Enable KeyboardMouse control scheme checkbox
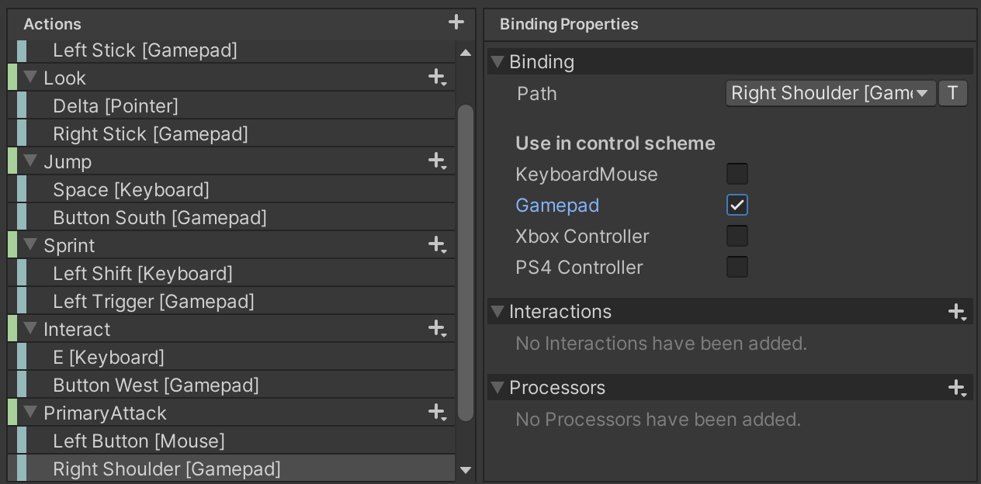This screenshot has height=484, width=981. [x=737, y=174]
